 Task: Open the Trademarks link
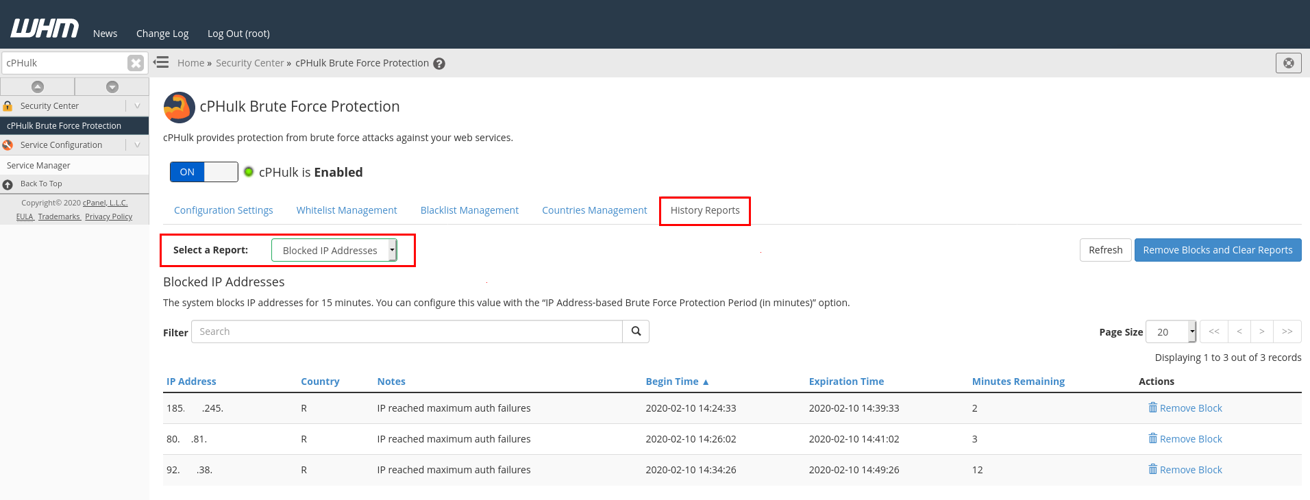coord(59,216)
